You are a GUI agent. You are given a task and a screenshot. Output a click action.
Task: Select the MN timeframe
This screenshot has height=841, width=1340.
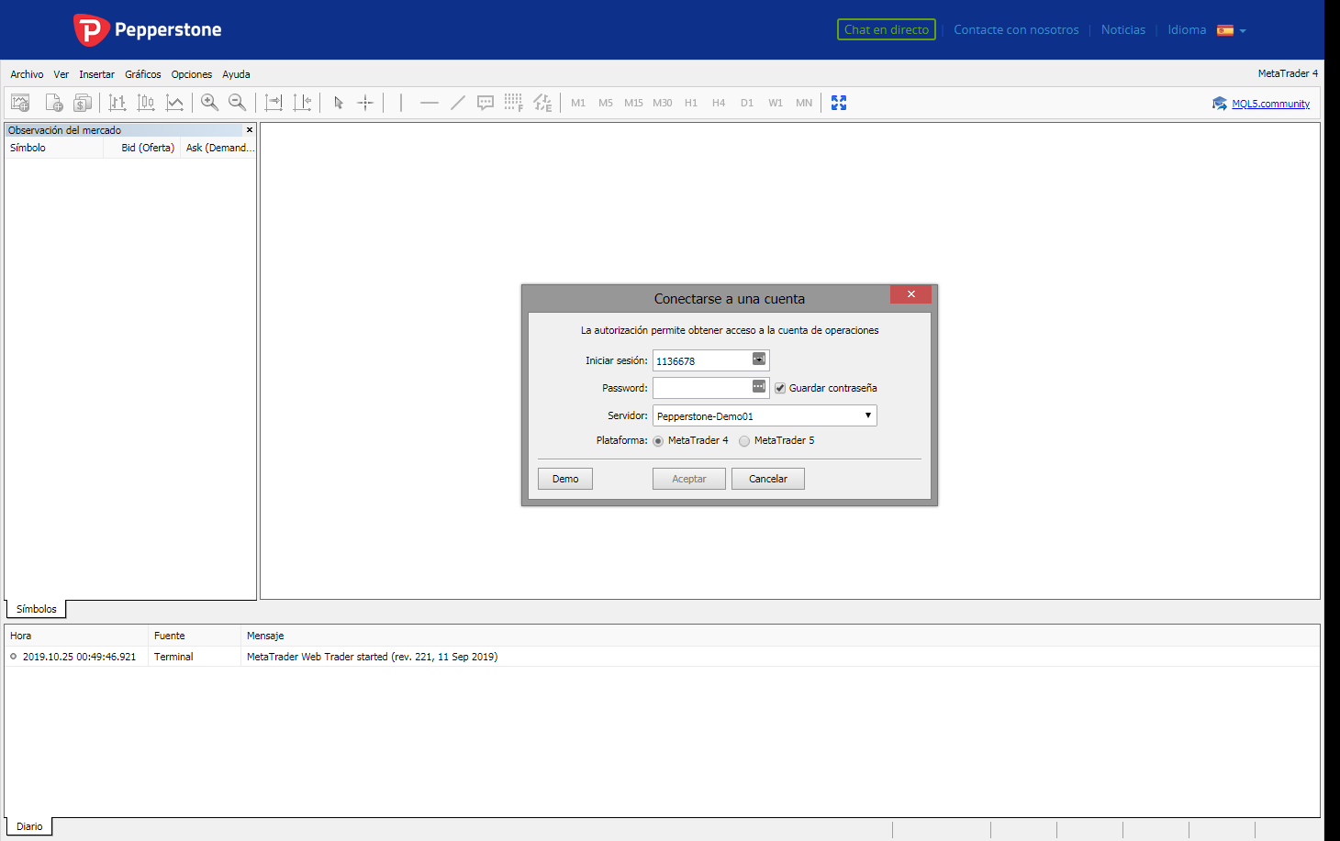point(804,103)
